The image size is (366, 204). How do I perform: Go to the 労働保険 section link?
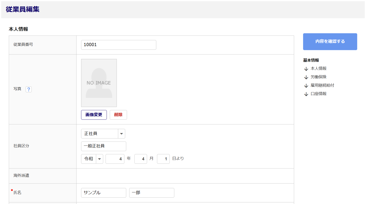(319, 77)
